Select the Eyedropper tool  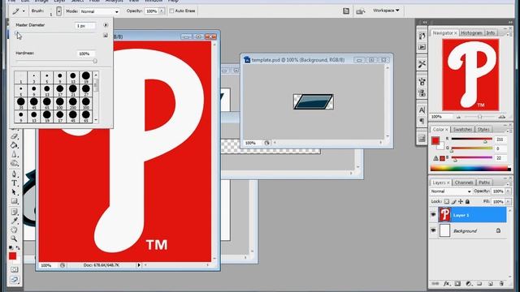[x=14, y=221]
